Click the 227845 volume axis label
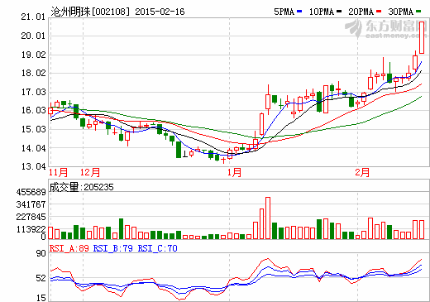 coord(31,217)
